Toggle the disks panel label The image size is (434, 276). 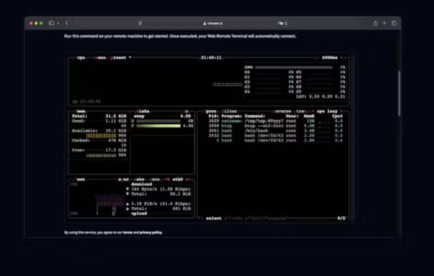[x=142, y=111]
